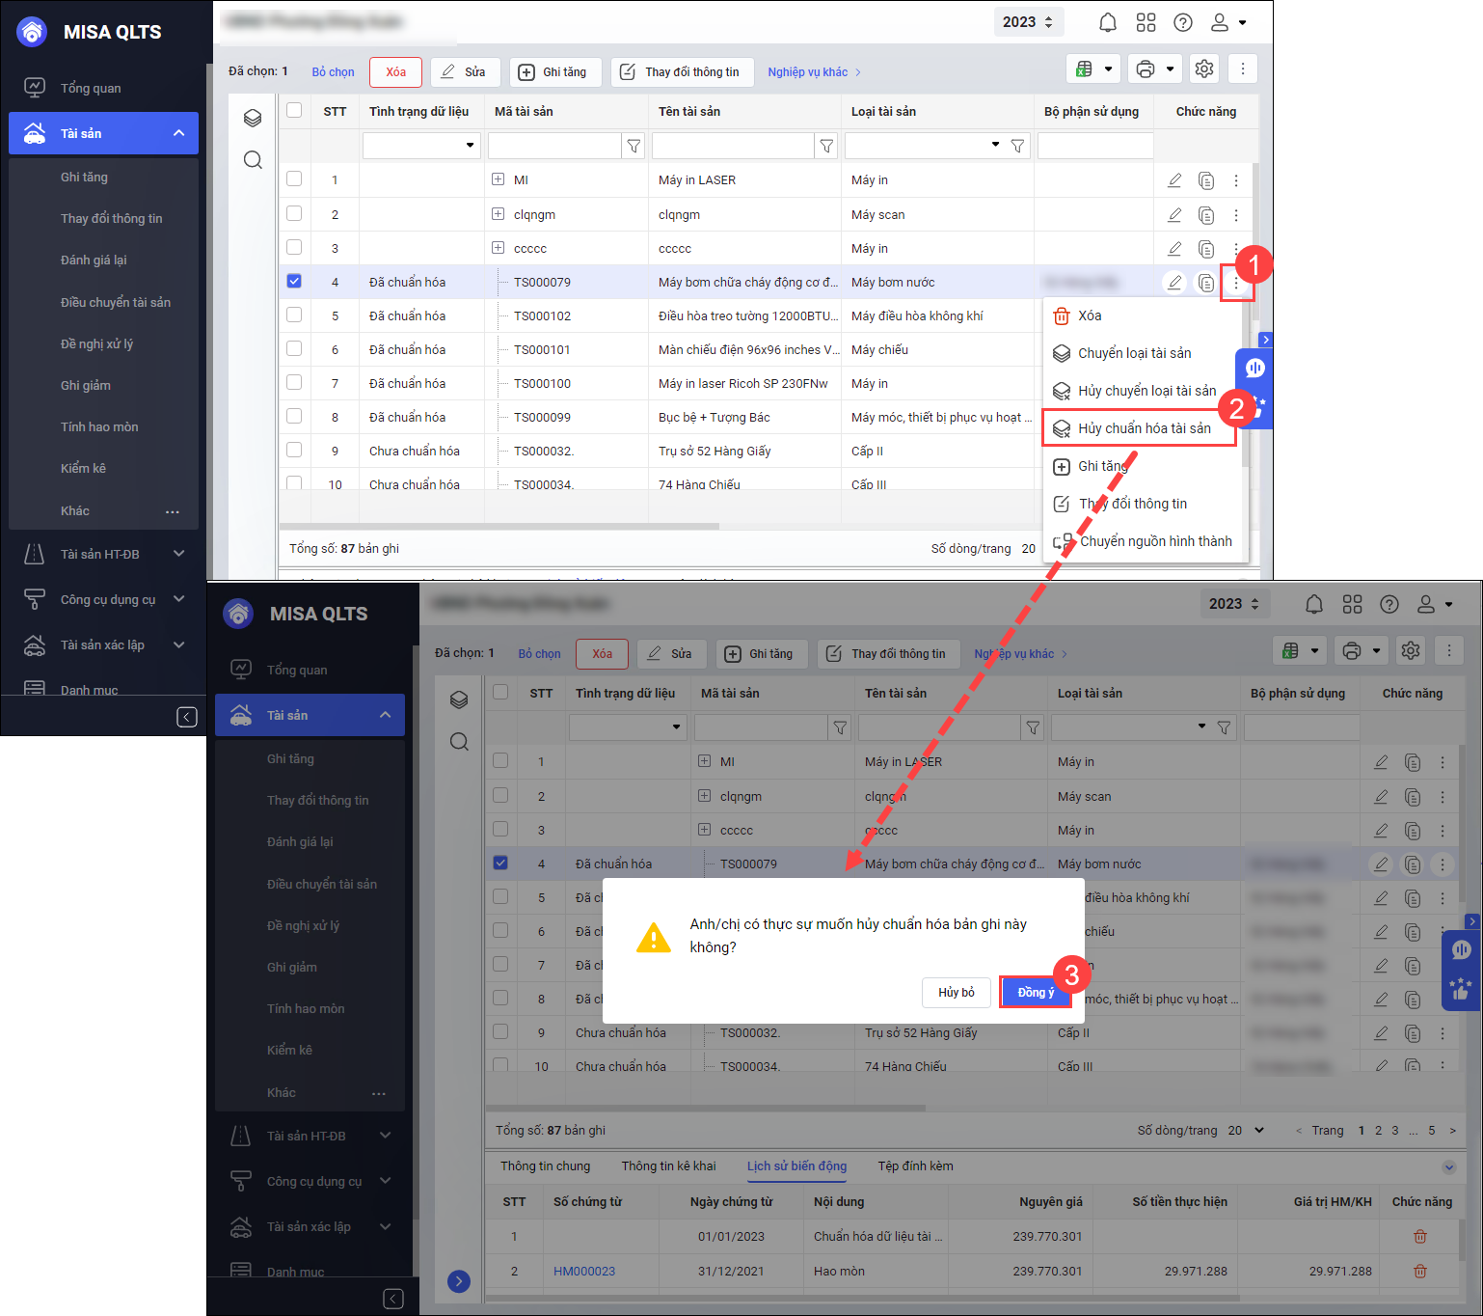
Task: Click the layers icon beside the upper table
Action: point(253,118)
